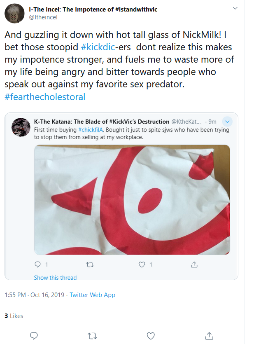Open the @Itheincel handle profile
Viewport: 254px width, 344px height.
(43, 17)
